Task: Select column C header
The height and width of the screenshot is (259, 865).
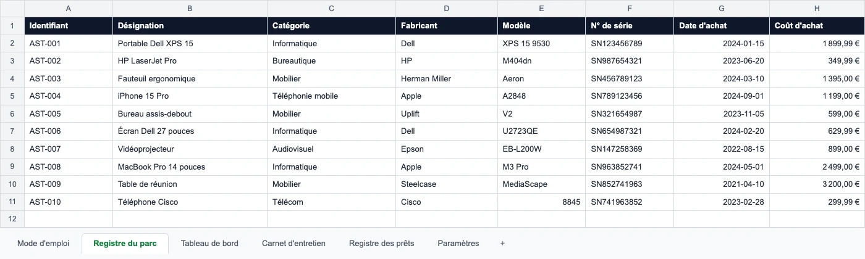Action: tap(332, 9)
